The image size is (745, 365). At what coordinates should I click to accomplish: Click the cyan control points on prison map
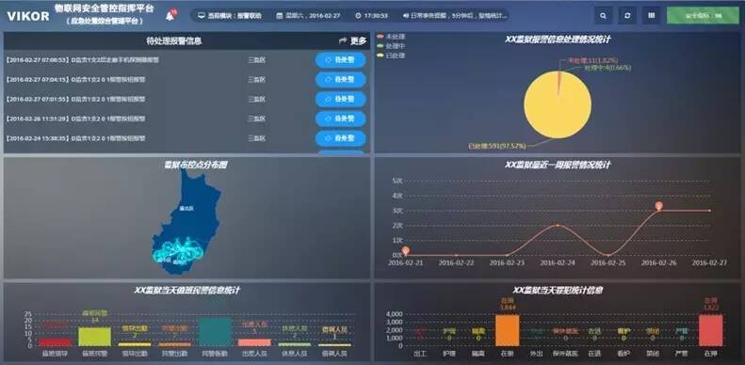click(177, 250)
